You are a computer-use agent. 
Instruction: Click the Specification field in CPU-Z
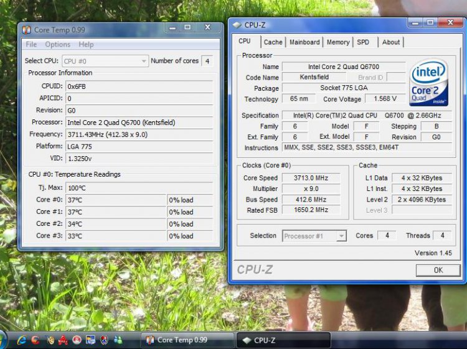pyautogui.click(x=367, y=116)
